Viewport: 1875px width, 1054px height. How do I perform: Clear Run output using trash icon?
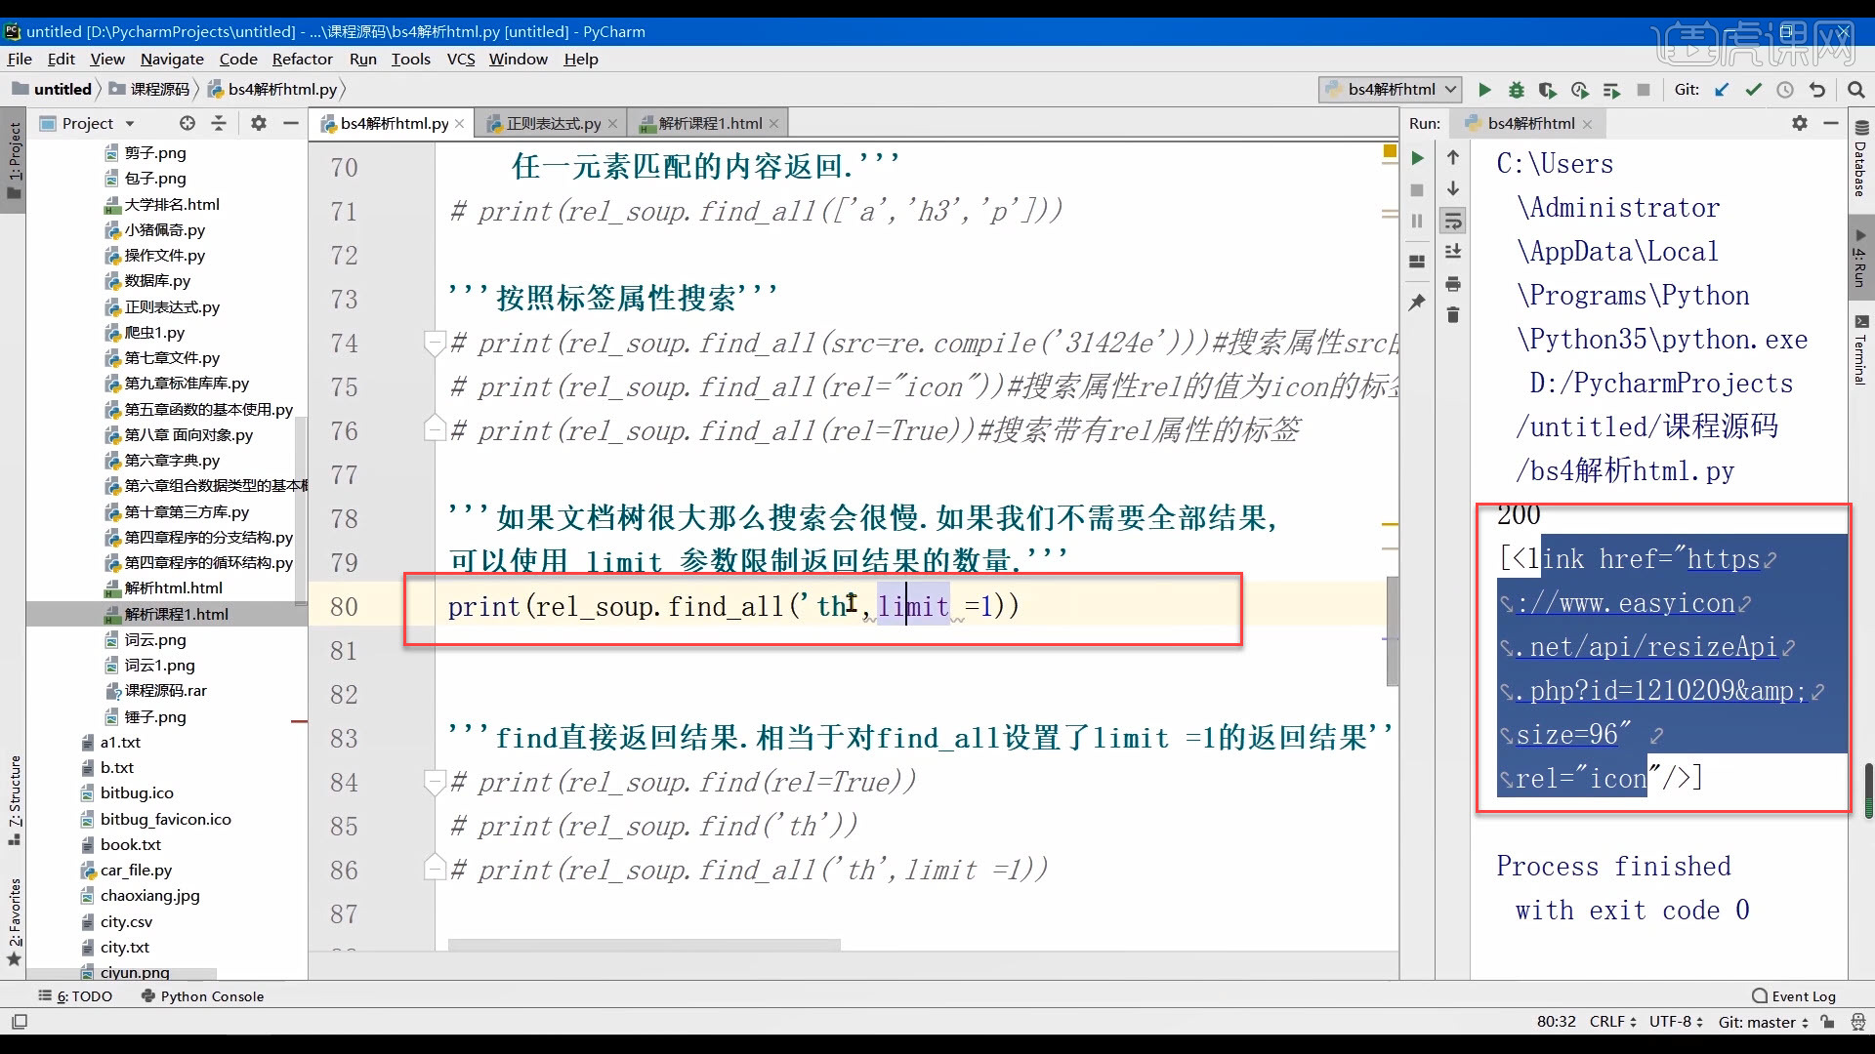point(1453,314)
